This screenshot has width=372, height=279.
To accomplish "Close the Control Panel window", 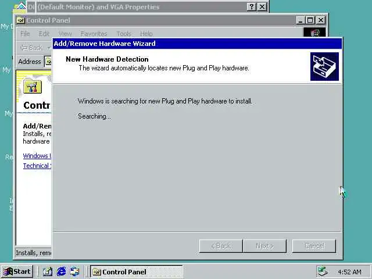I will pos(320,20).
